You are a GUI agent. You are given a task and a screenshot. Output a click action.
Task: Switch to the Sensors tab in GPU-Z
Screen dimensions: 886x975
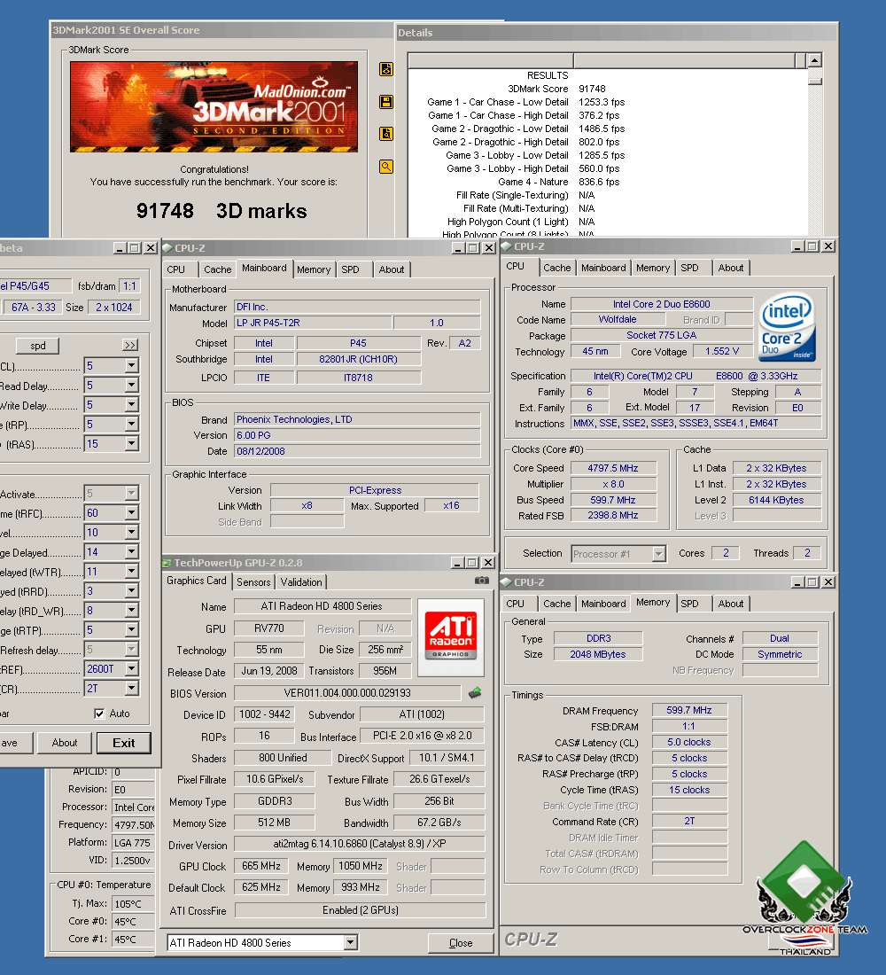[253, 582]
